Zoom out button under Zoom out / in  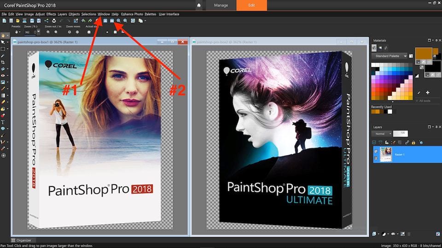coord(48,32)
